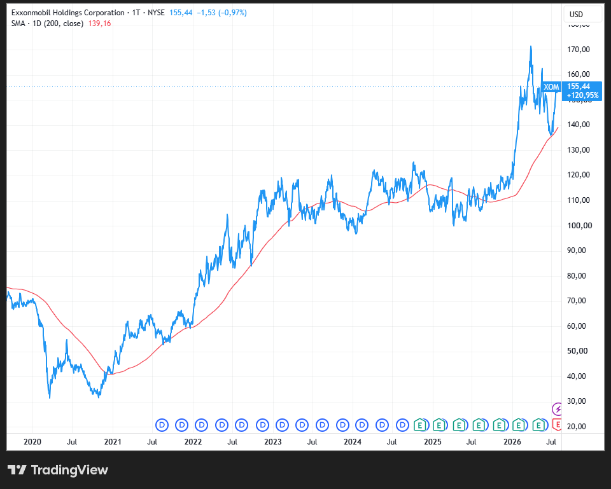Click the green earnings marker before 2025
611x489 pixels.
point(419,425)
